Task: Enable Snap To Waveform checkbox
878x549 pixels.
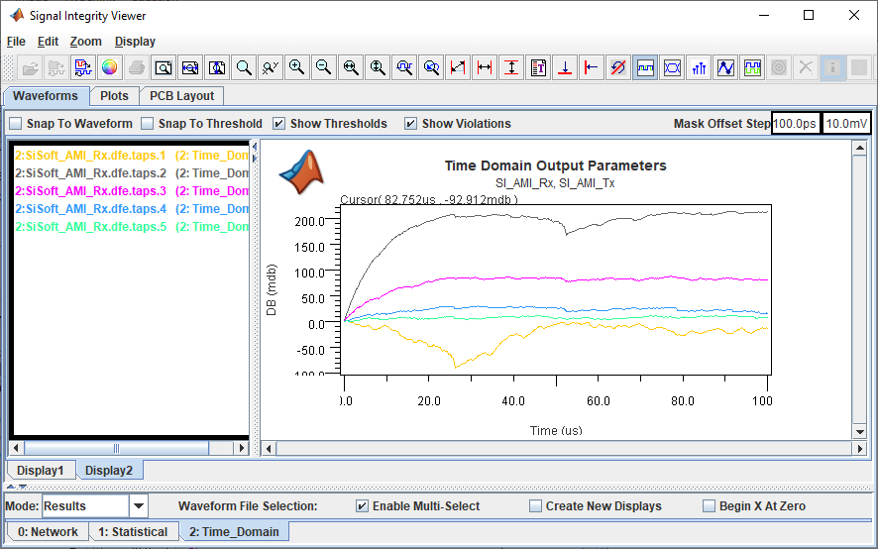Action: 16,124
